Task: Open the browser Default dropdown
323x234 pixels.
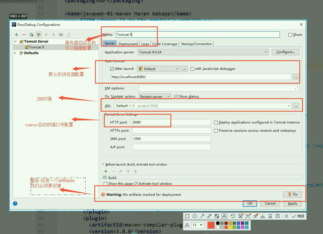Action: pyautogui.click(x=158, y=69)
